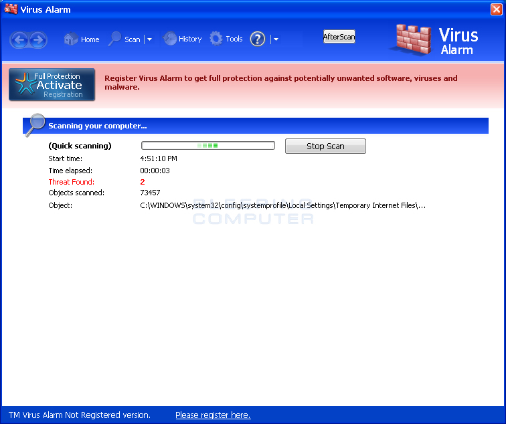This screenshot has width=506, height=424.
Task: Click the Tools gear icon
Action: pos(216,39)
